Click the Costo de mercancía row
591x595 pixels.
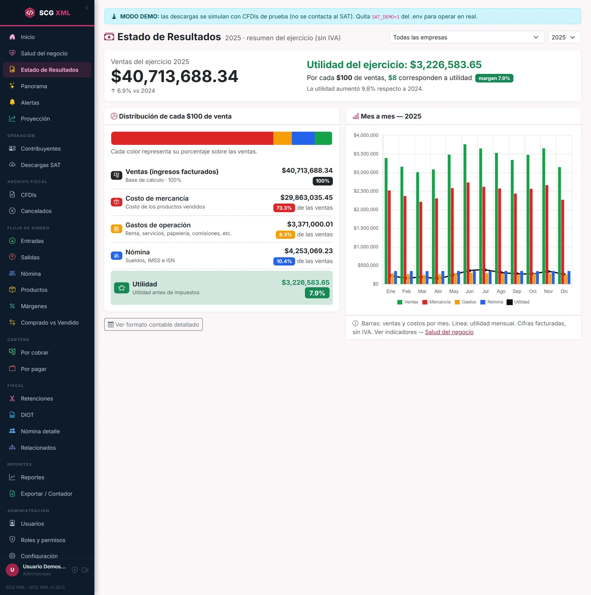[x=222, y=202]
